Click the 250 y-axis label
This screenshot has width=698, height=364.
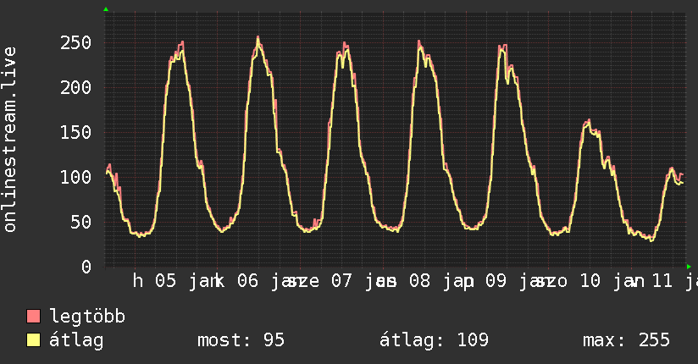tap(75, 42)
